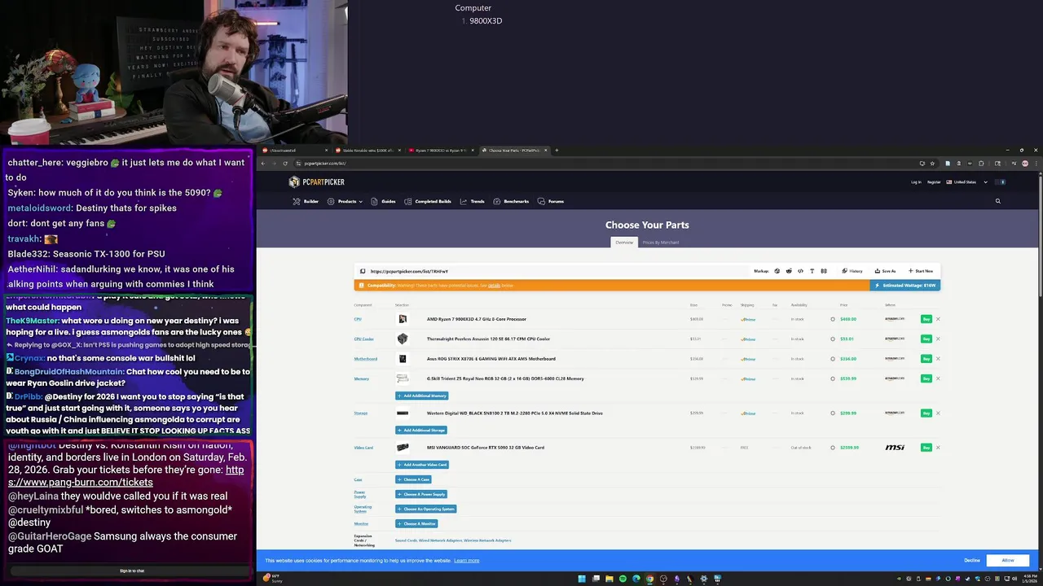This screenshot has width=1043, height=586.
Task: Open the Register link
Action: (934, 182)
